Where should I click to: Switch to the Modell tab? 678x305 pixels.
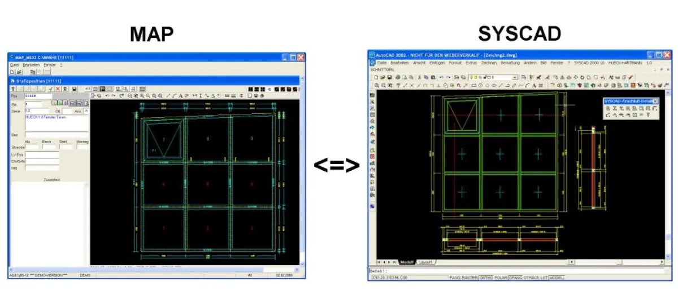[407, 262]
